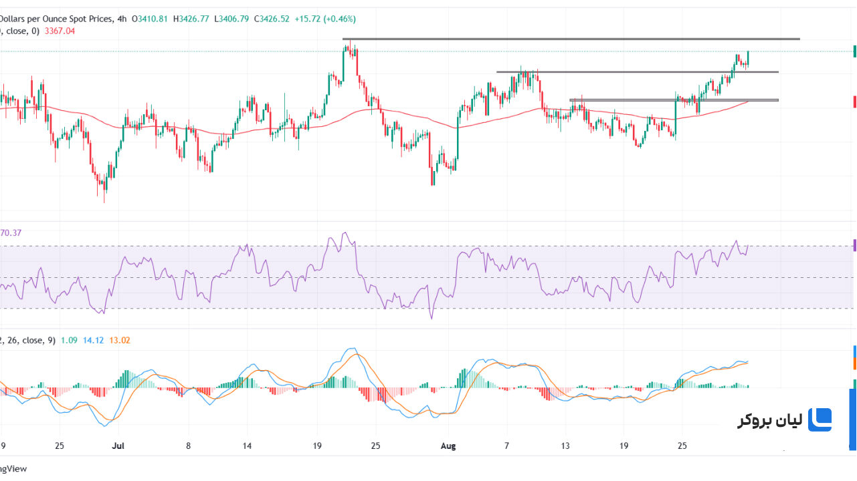Click the Aug label on the time axis
This screenshot has width=857, height=481.
click(x=448, y=445)
